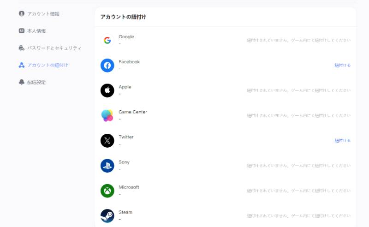Click the Microsoft Xbox logo icon
The width and height of the screenshot is (369, 227).
click(107, 191)
